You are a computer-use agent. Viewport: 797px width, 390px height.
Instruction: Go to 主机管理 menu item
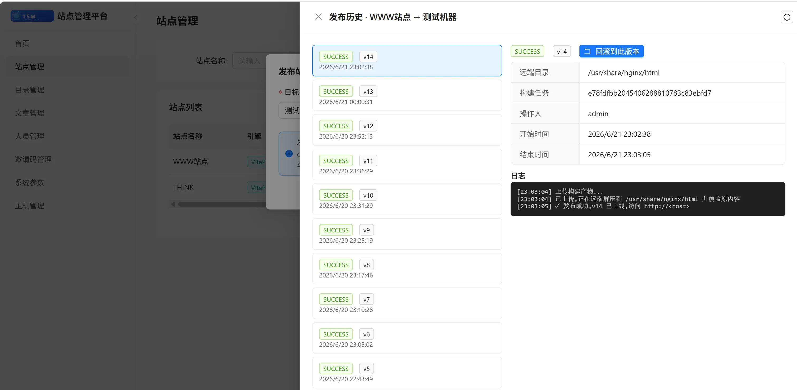click(x=29, y=206)
